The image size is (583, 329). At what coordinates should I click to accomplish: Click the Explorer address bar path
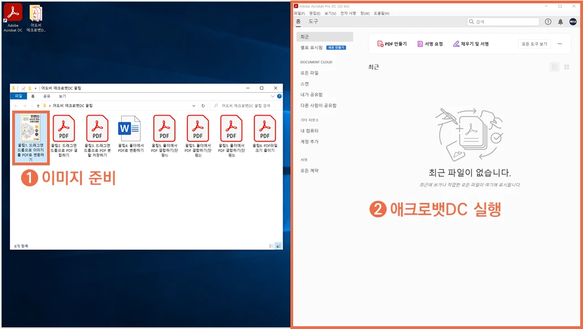tap(119, 106)
